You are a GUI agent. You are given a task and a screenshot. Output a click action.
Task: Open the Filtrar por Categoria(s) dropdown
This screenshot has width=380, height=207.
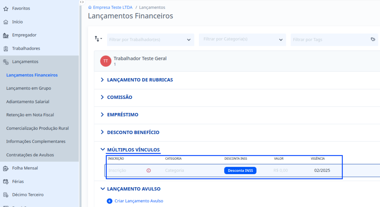[x=242, y=39]
